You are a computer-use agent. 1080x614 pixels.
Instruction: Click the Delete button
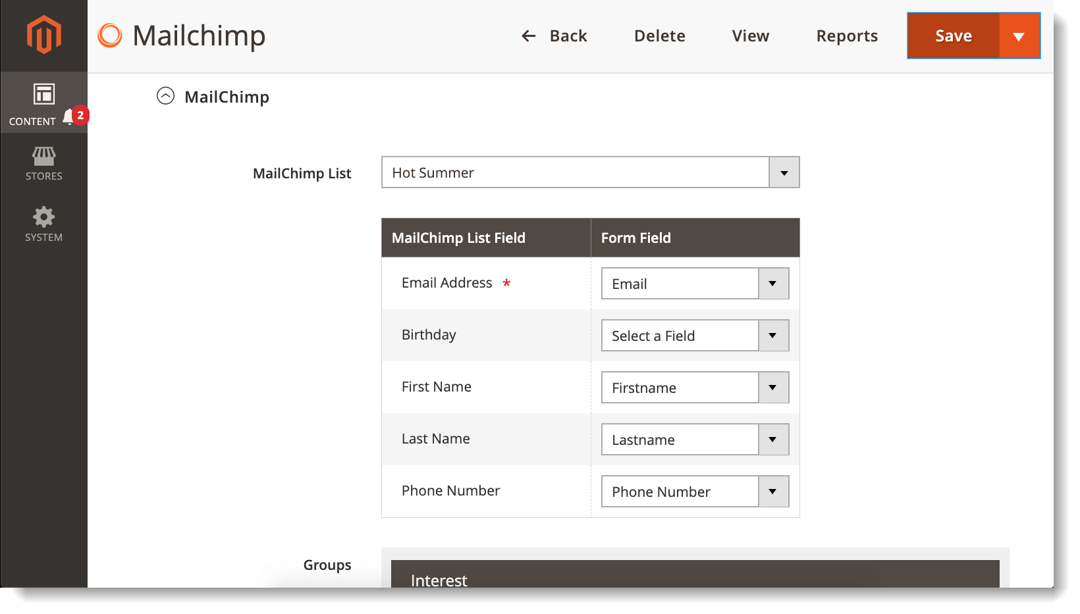pyautogui.click(x=660, y=36)
